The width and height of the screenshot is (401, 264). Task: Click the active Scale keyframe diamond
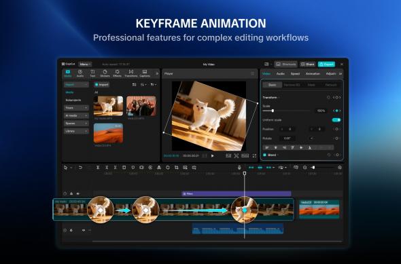(337, 111)
